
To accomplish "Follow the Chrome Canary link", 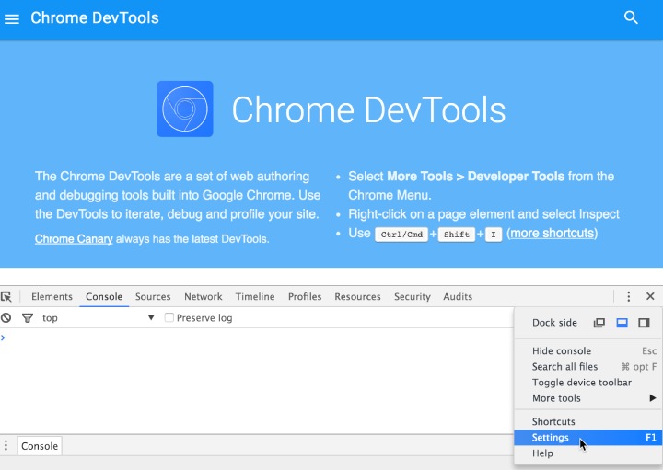I will (x=74, y=239).
